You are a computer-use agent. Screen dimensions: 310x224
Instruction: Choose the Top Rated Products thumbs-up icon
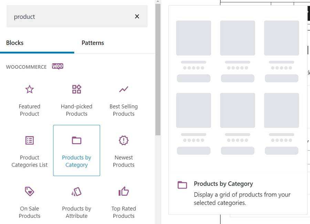124,191
